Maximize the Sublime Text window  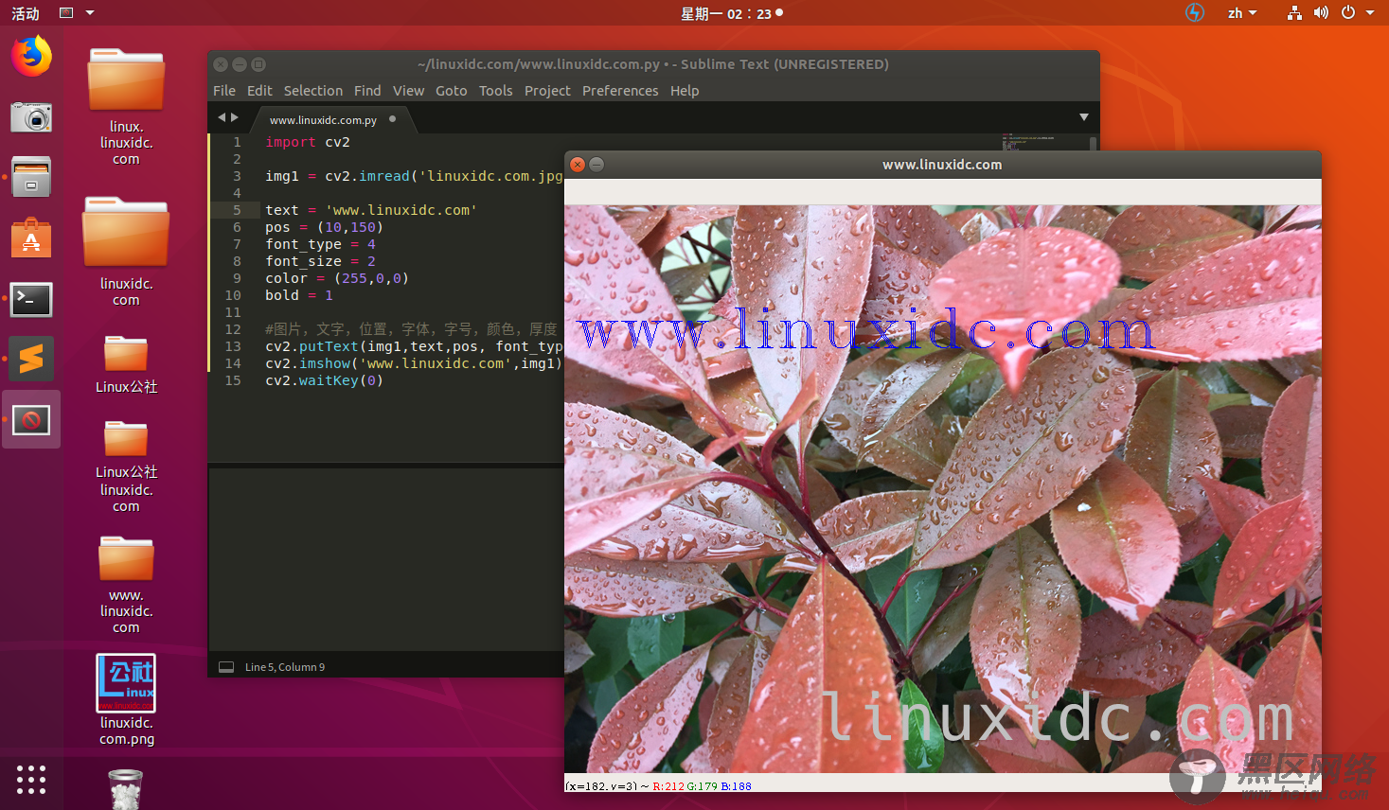tap(258, 64)
